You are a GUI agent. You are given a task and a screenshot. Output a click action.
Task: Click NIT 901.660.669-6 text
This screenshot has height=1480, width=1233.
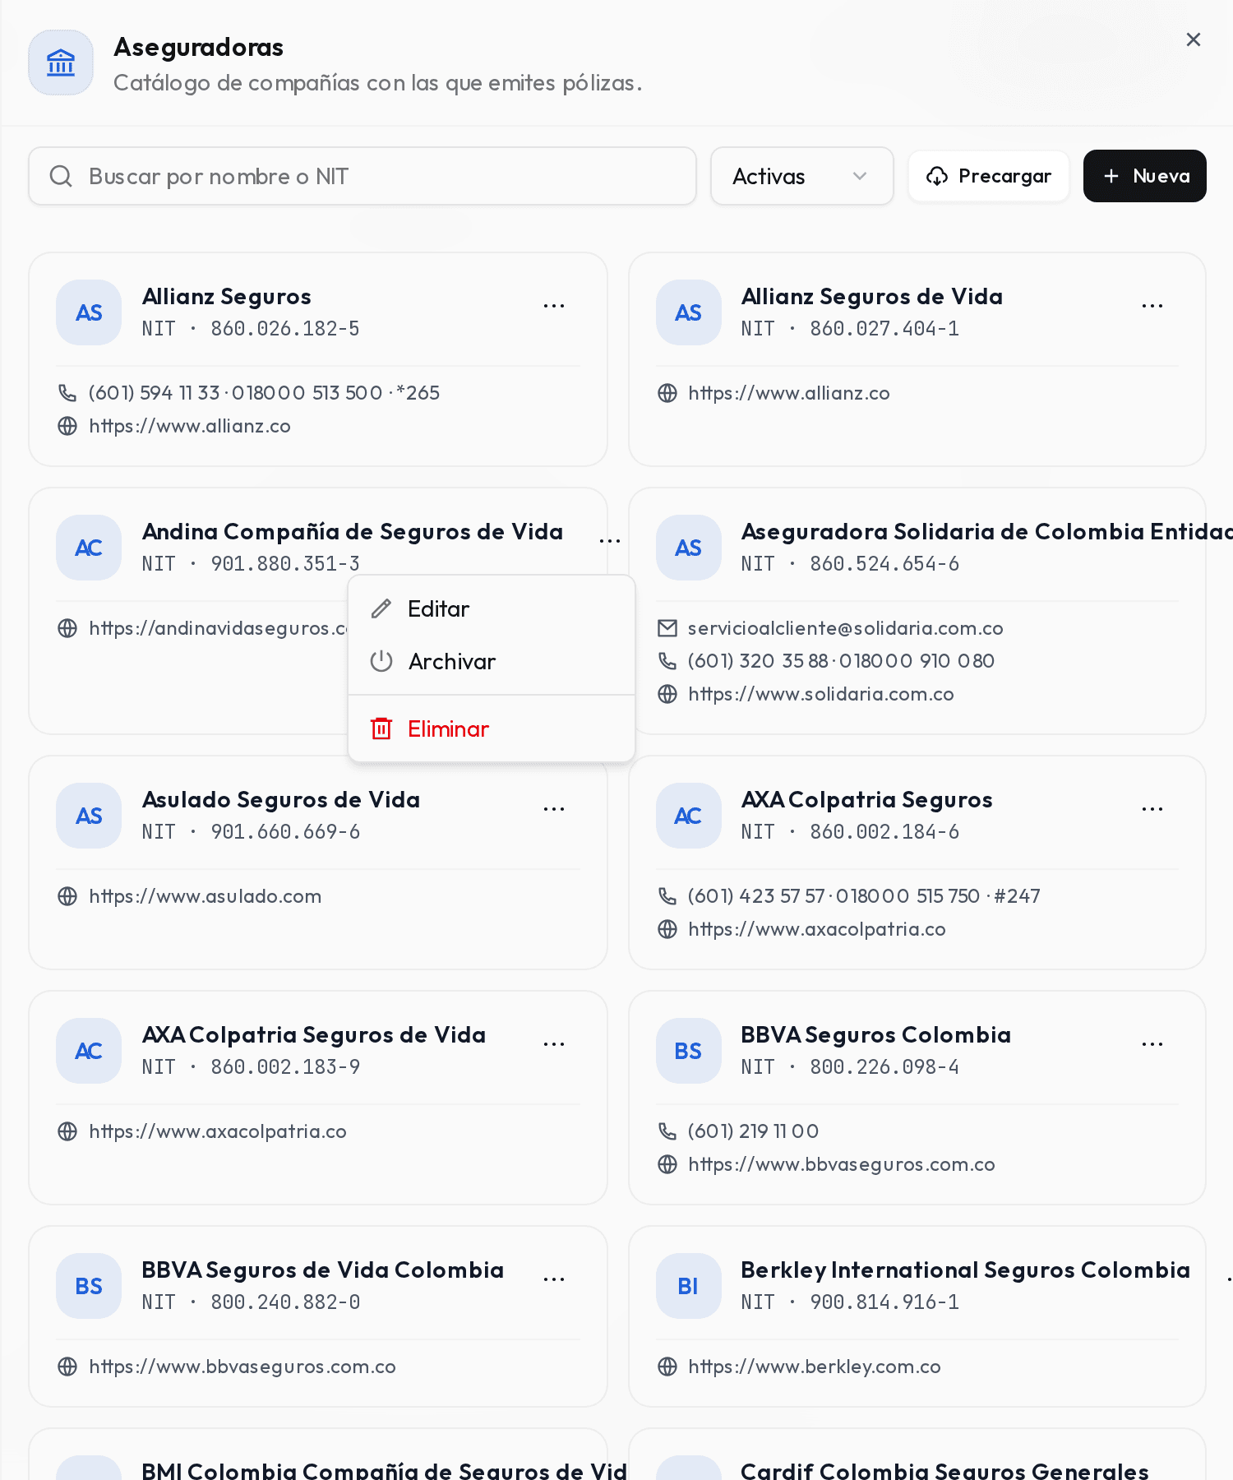point(251,832)
